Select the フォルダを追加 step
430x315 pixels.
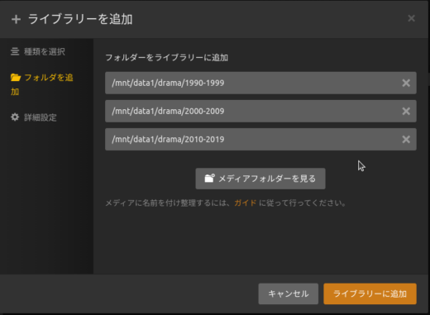coord(42,84)
